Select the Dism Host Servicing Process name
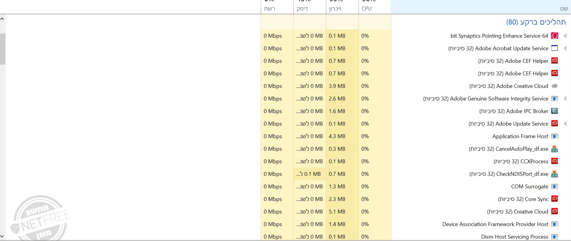 (515, 237)
